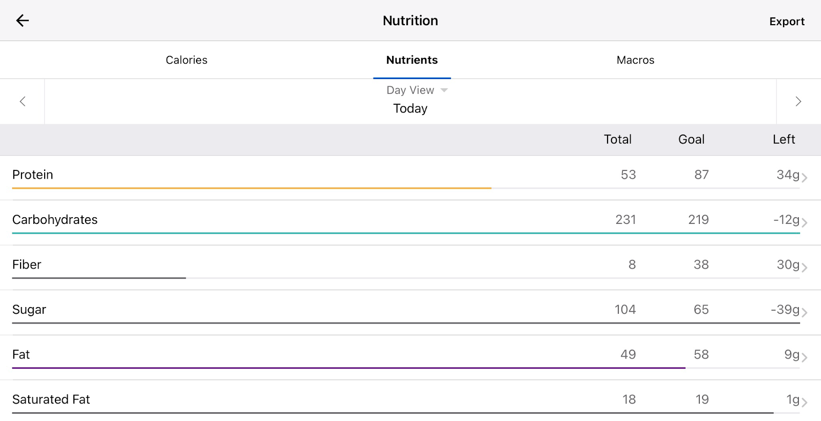Click the back arrow to leave Nutrition
Viewport: 821px width, 421px height.
click(23, 21)
